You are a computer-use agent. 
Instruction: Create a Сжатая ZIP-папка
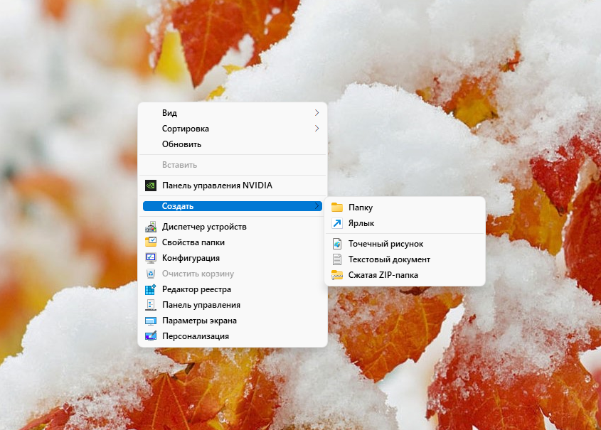click(x=405, y=275)
